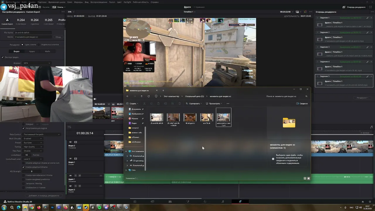Click Add to Render Queue button
Viewport: 375px width, 211px height.
click(x=44, y=195)
